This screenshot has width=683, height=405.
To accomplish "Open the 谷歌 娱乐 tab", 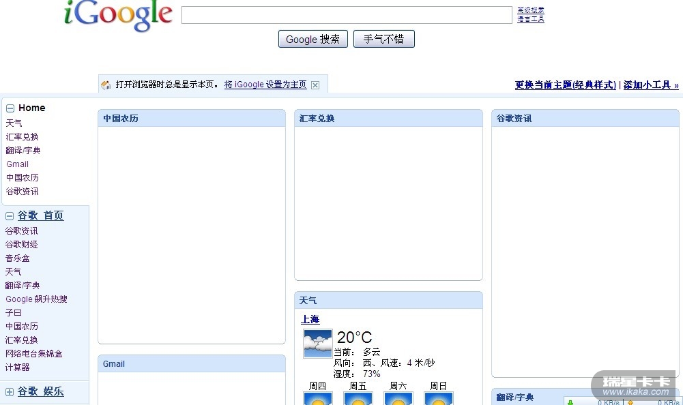I will 40,391.
